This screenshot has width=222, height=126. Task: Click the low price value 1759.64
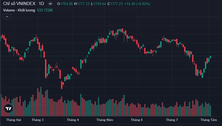pos(99,4)
